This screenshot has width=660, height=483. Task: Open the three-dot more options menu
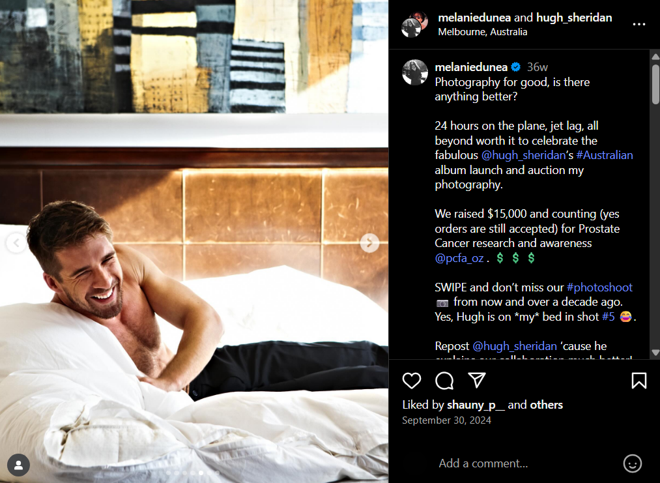[639, 24]
